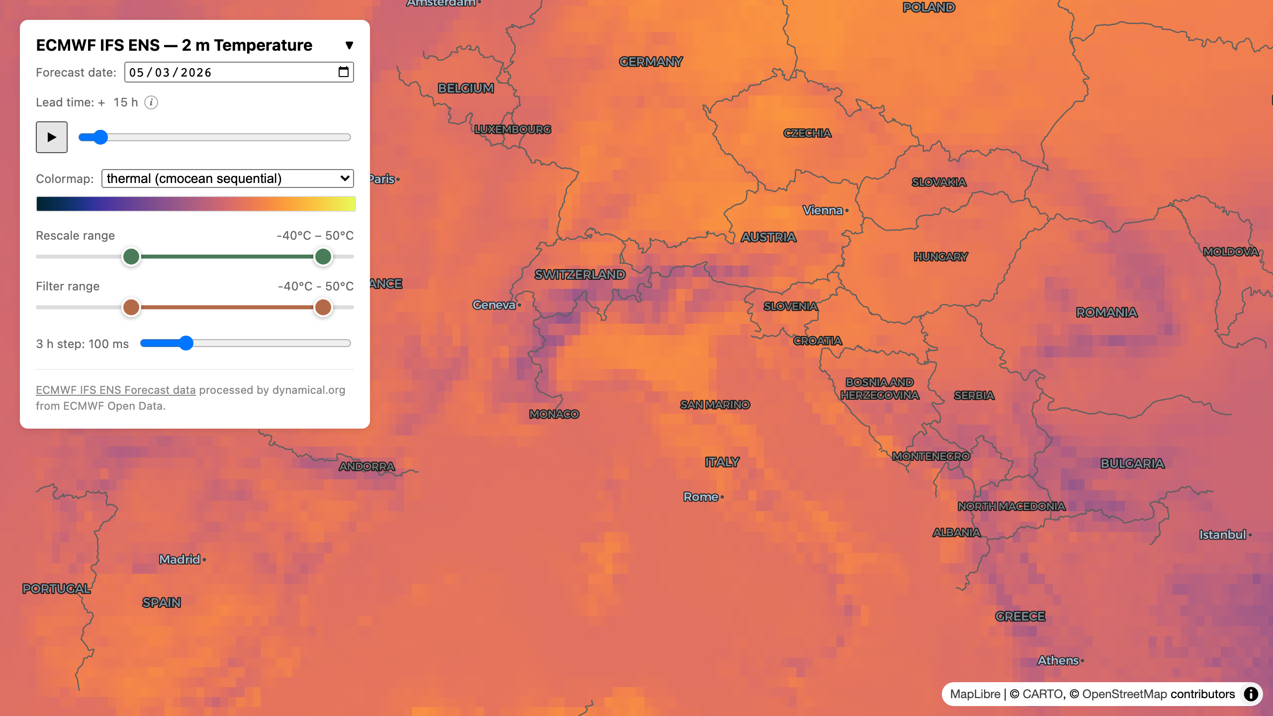Click the ITALY map label

click(x=722, y=462)
